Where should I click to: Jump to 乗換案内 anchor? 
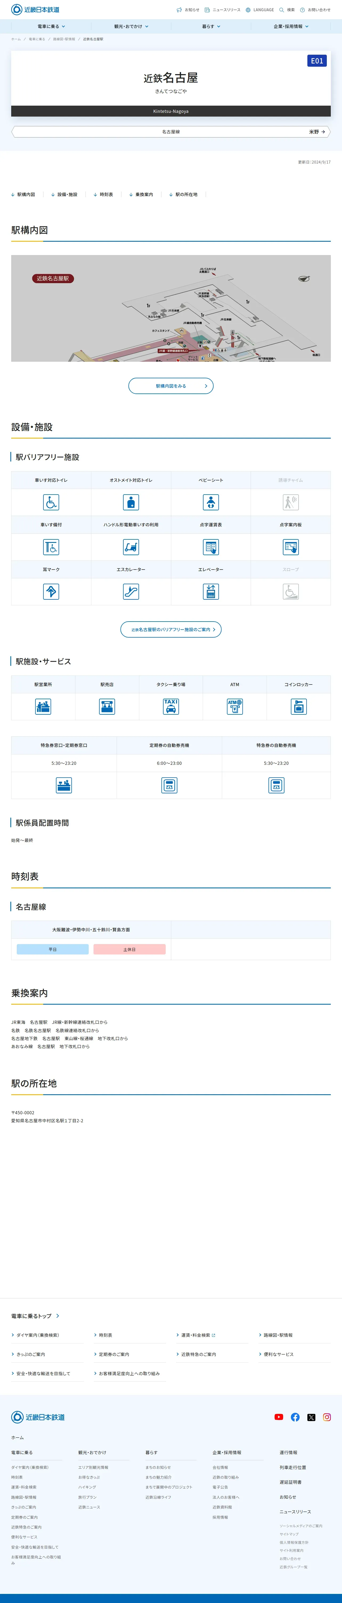point(141,195)
